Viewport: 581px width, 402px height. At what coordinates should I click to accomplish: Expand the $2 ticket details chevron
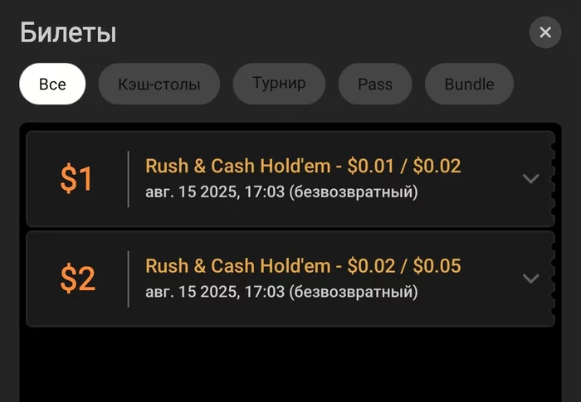531,278
